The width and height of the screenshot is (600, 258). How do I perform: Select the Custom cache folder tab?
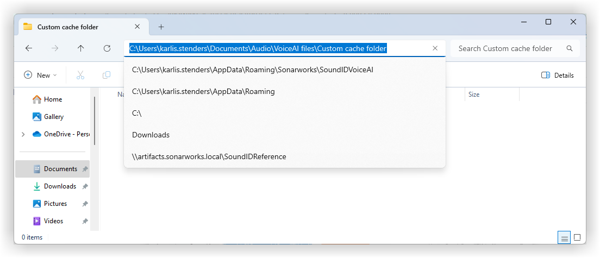pyautogui.click(x=82, y=27)
